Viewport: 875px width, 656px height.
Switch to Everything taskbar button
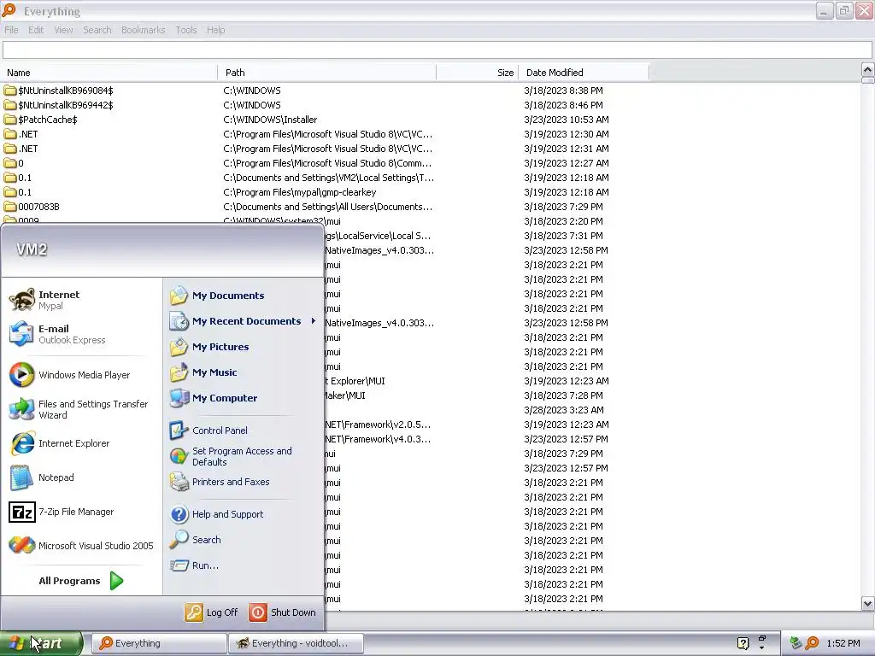coord(159,643)
